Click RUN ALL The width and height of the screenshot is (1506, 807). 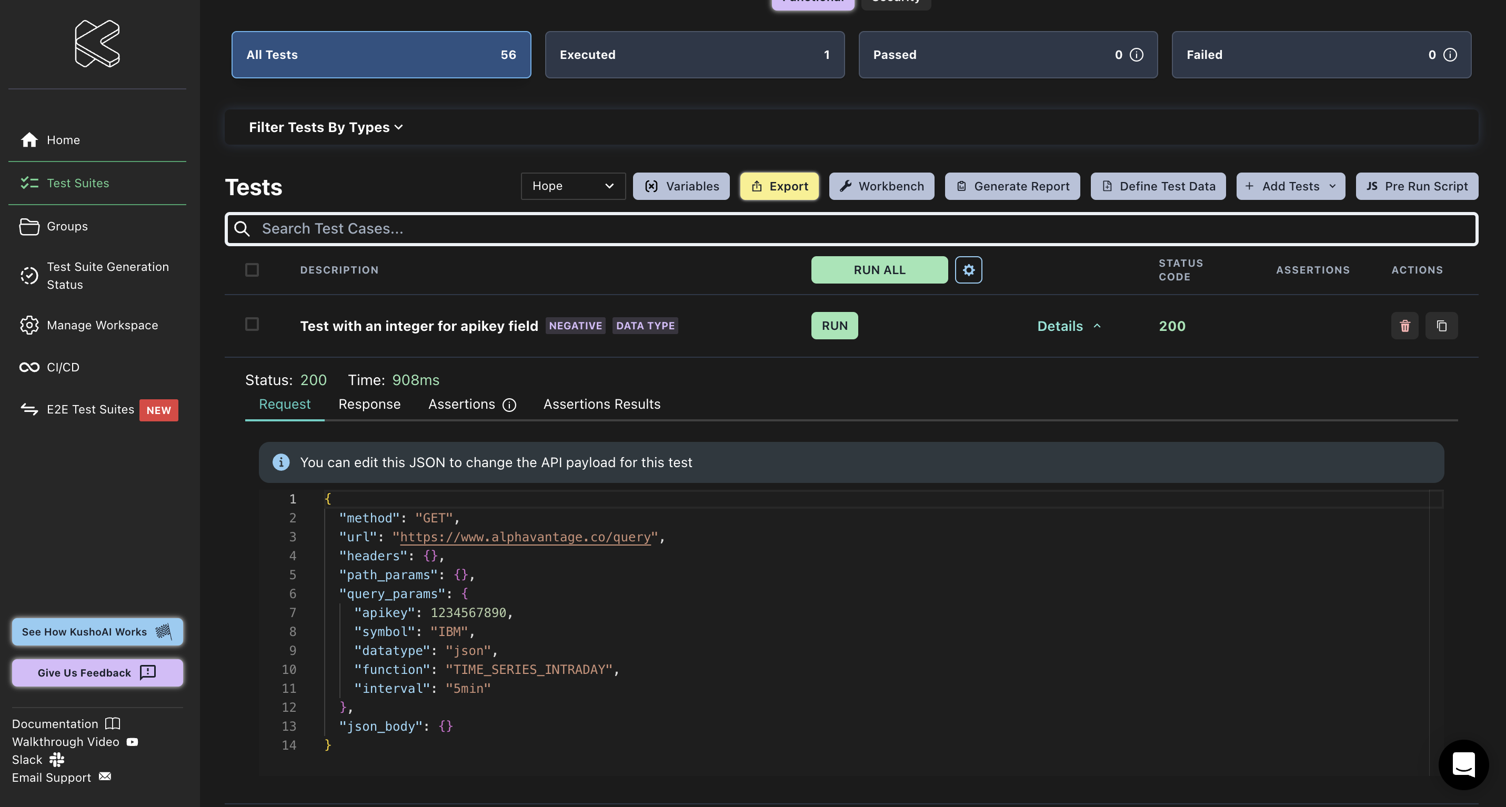pos(879,270)
